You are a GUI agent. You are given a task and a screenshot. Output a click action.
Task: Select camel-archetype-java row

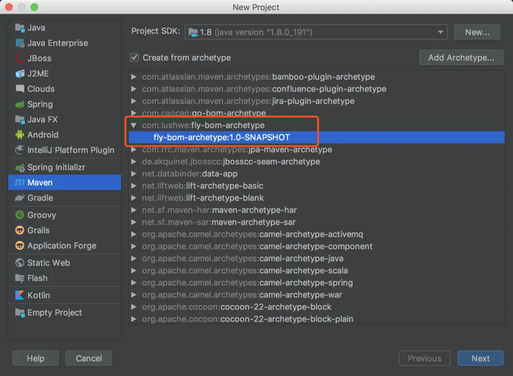point(316,259)
